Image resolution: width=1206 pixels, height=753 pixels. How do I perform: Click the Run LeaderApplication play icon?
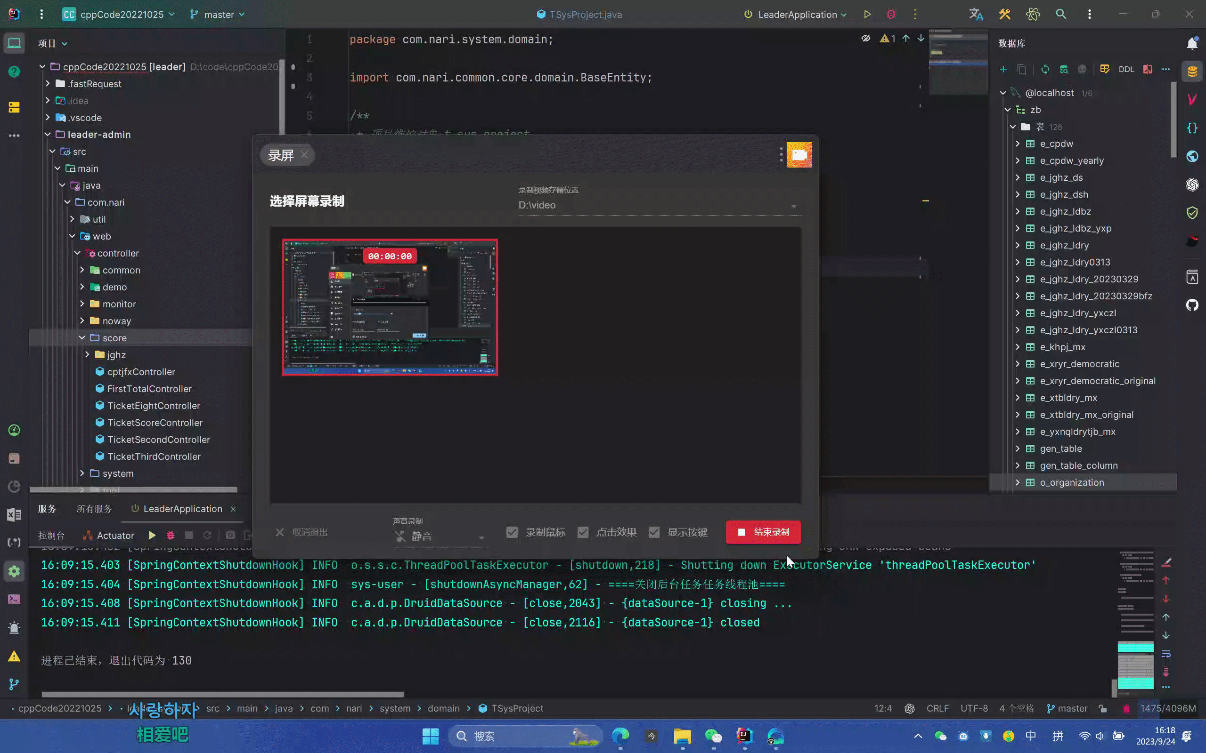tap(867, 15)
